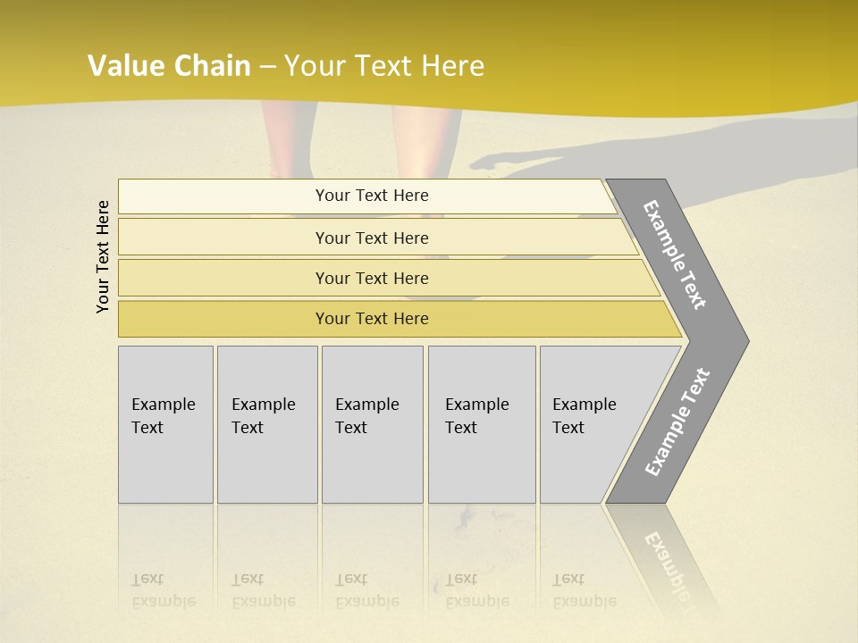Select the third Your Text Here bar

[371, 278]
